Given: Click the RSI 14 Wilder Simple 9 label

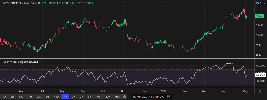Looking at the screenshot, I should (x=14, y=62).
